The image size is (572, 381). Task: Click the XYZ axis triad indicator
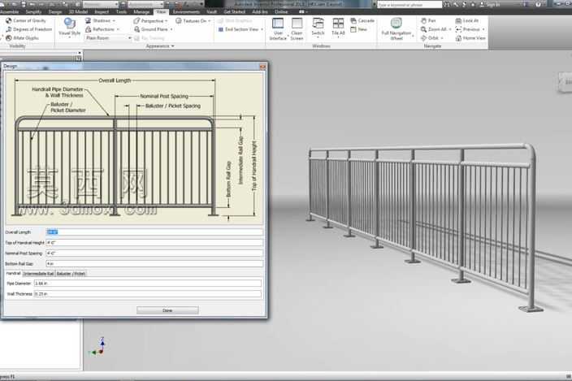point(97,347)
